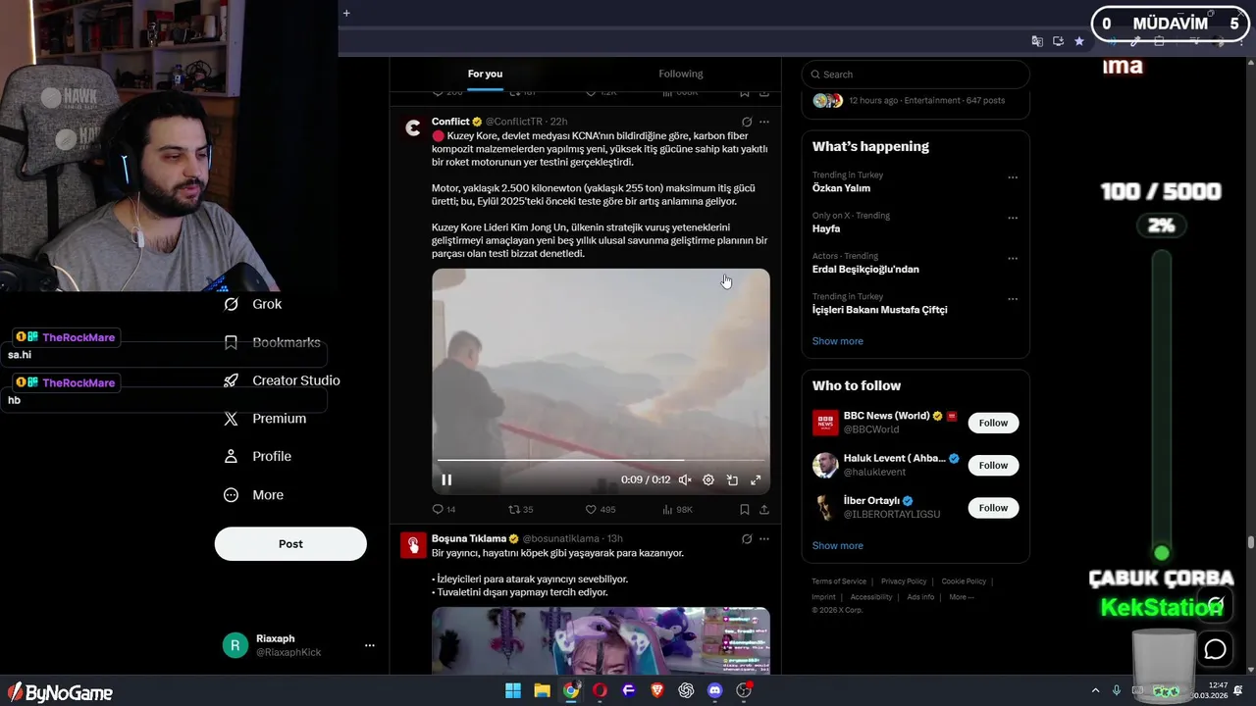Open Creator Studio from the sidebar
This screenshot has width=1256, height=706.
pyautogui.click(x=282, y=380)
